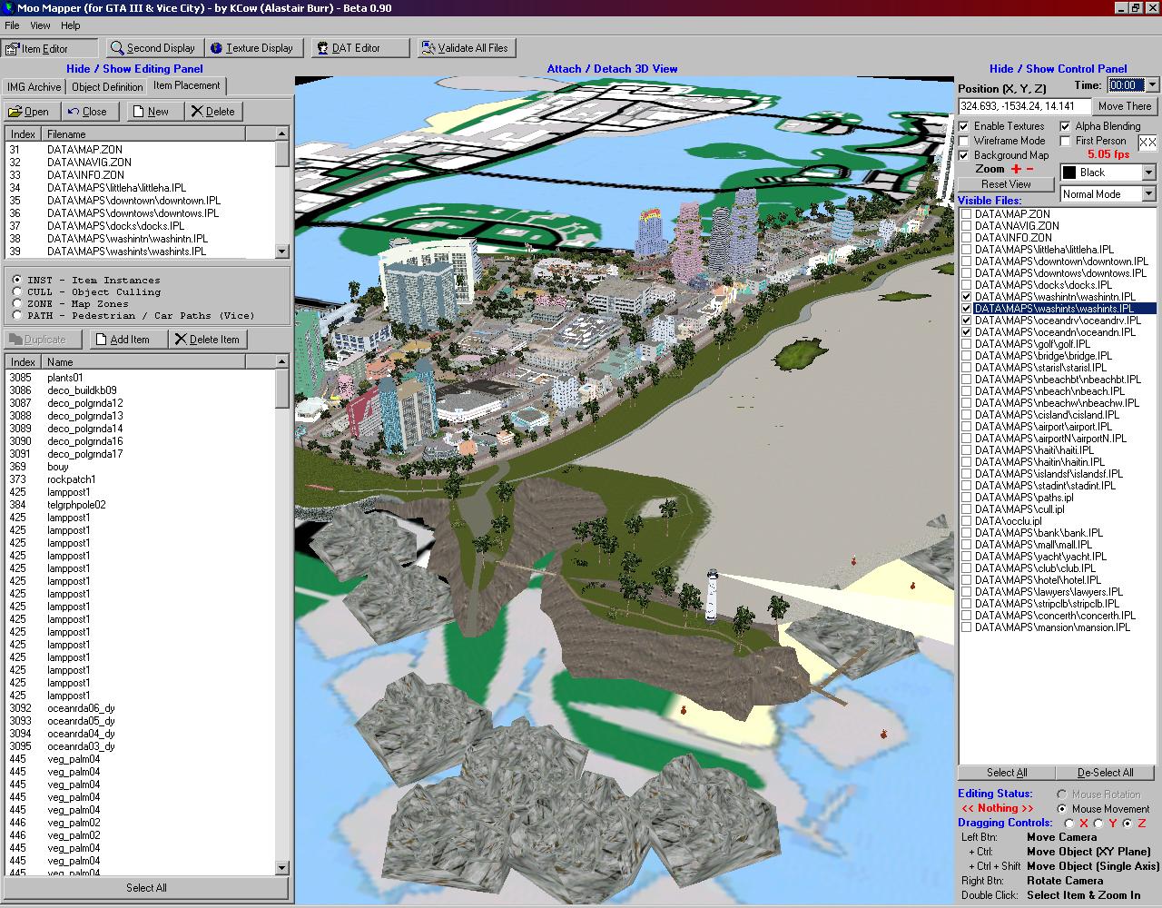Viewport: 1162px width, 908px height.
Task: Switch to the IMG Archive tab
Action: click(x=34, y=87)
